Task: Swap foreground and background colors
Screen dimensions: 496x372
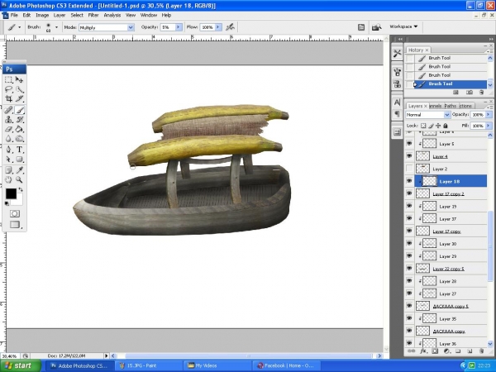Action: (21, 189)
